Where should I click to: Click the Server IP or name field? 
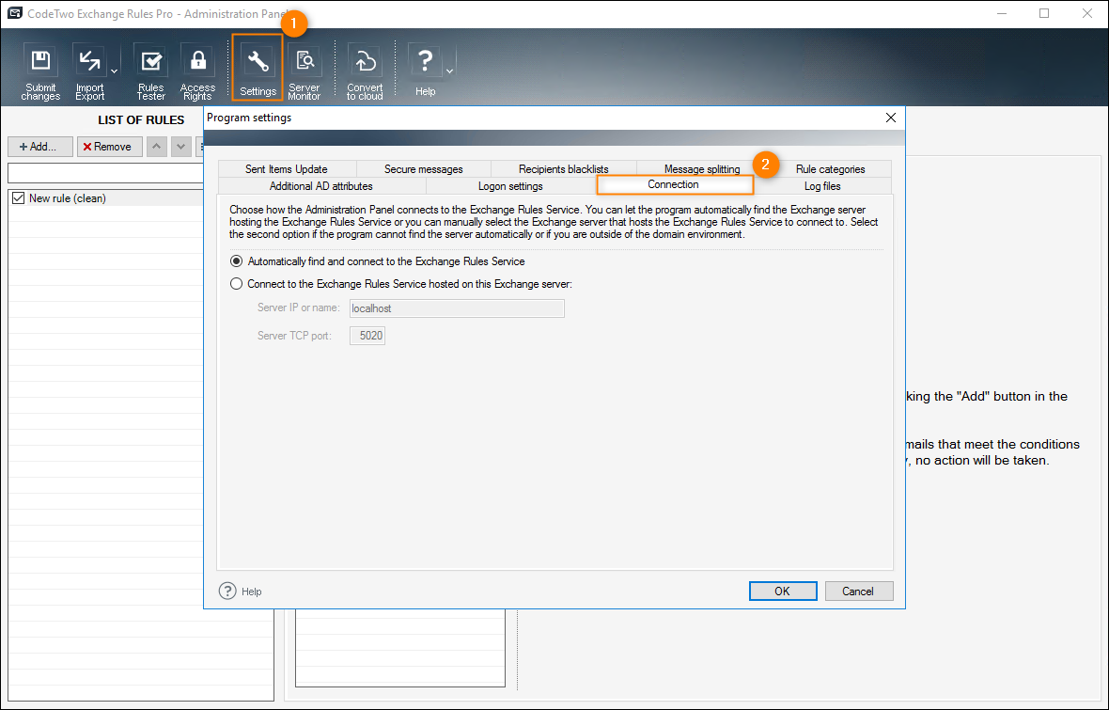(457, 308)
